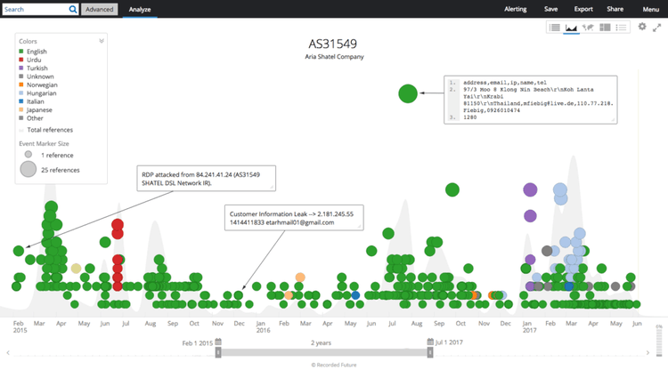Switch to the treemap grid view
This screenshot has width=668, height=370.
point(606,28)
